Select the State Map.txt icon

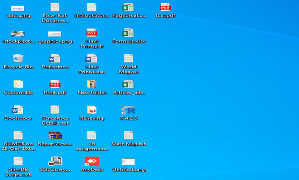click(x=128, y=136)
